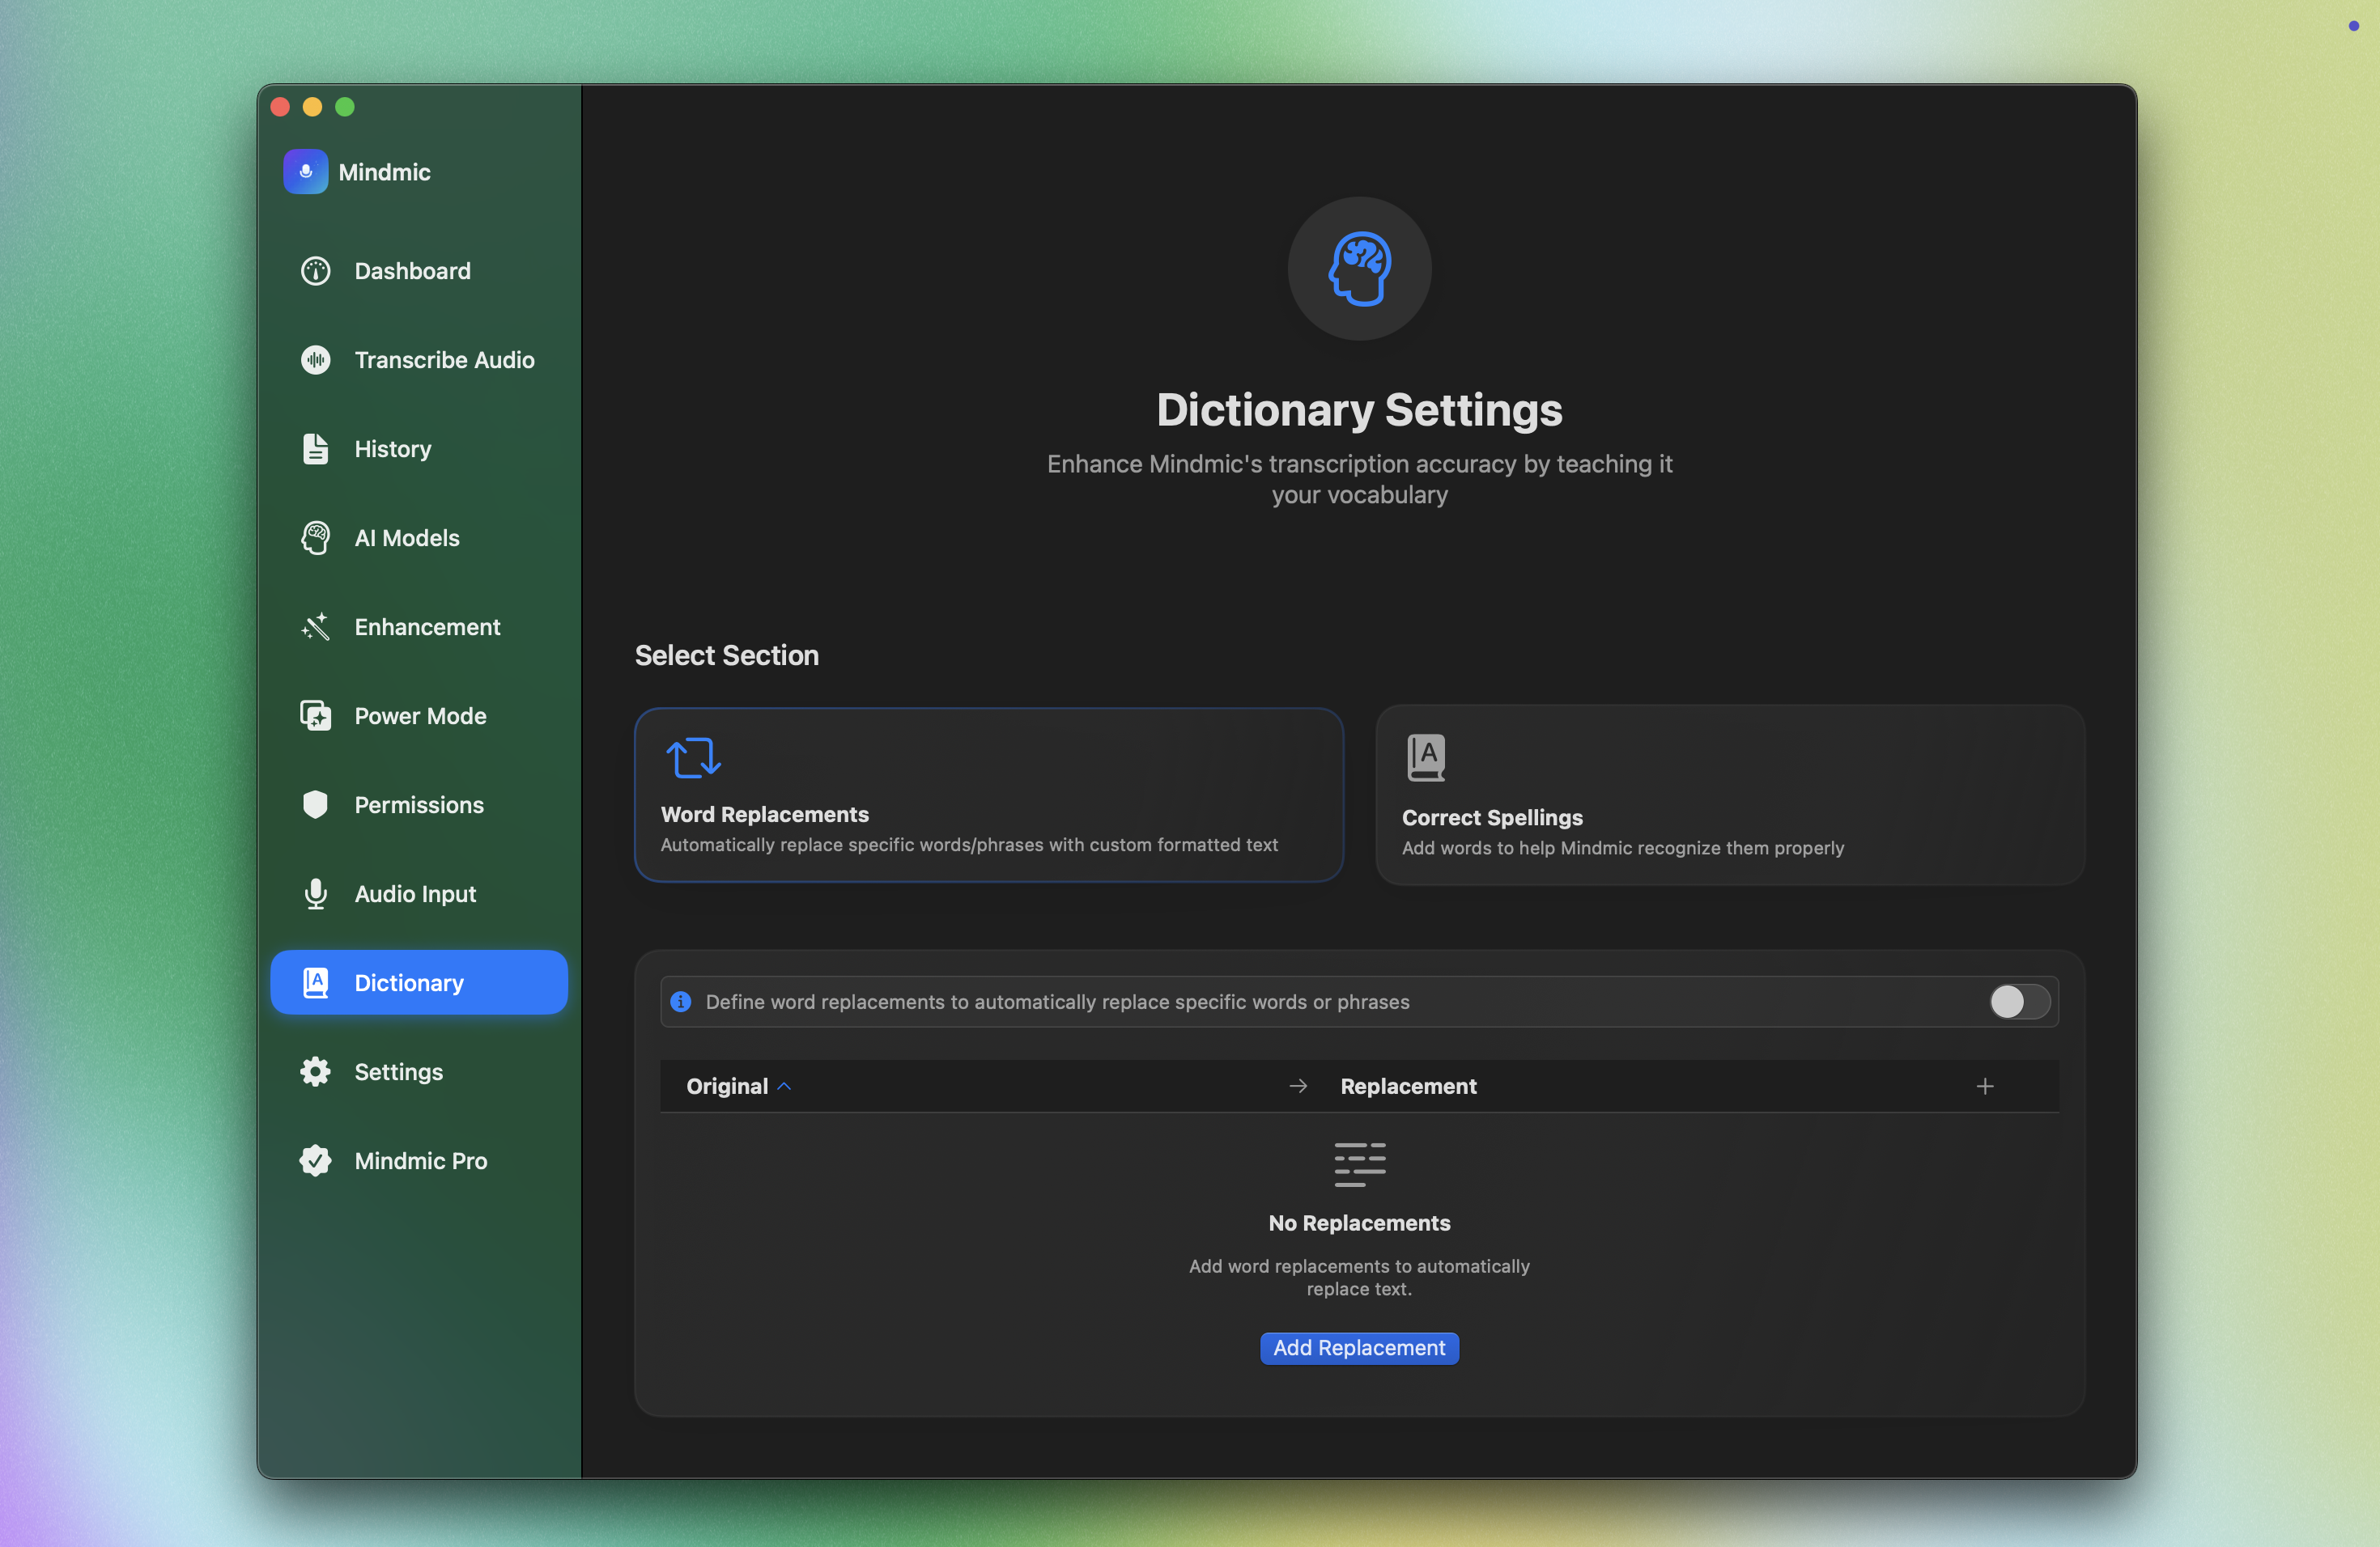
Task: Click the Dashboard gauge icon
Action: point(315,271)
